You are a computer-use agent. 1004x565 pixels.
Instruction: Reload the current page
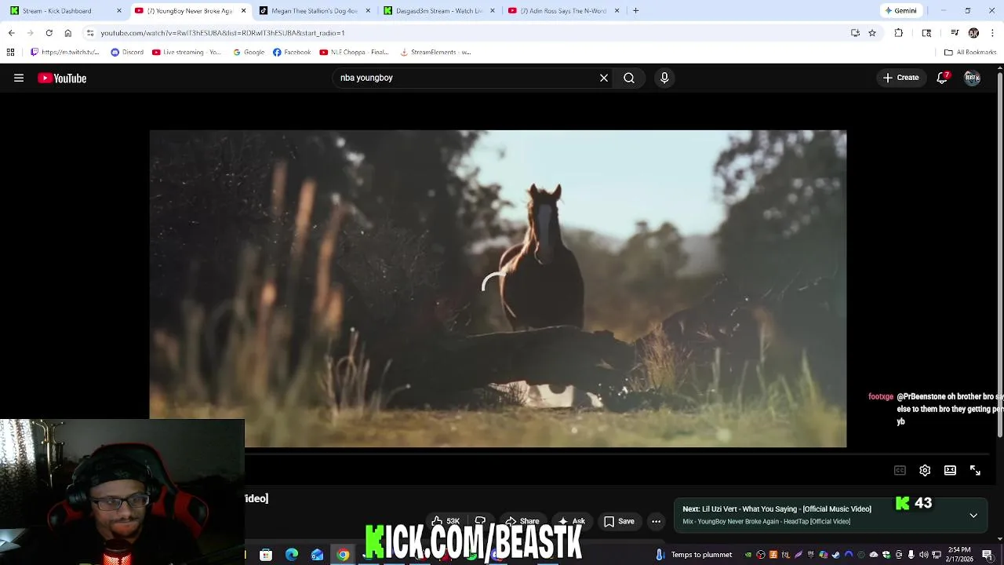[49, 33]
